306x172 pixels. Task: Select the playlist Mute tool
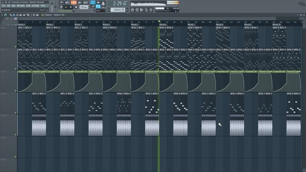click(x=21, y=15)
